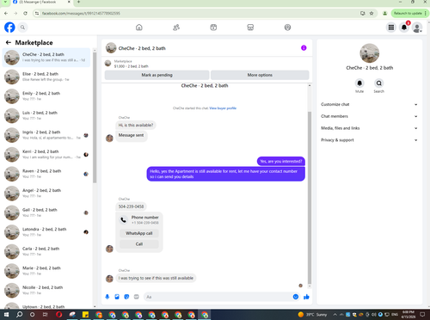Viewport: 430px width, 320px height.
Task: Open View buyer profile link
Action: pos(223,108)
